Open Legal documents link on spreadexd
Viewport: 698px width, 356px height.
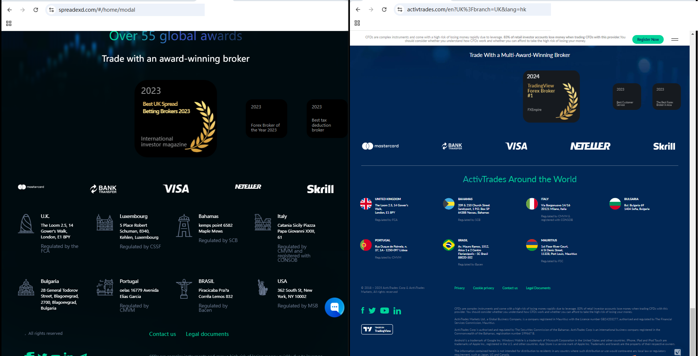pos(207,334)
